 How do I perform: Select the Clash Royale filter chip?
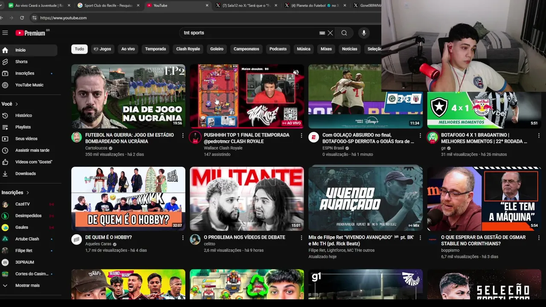(x=188, y=49)
